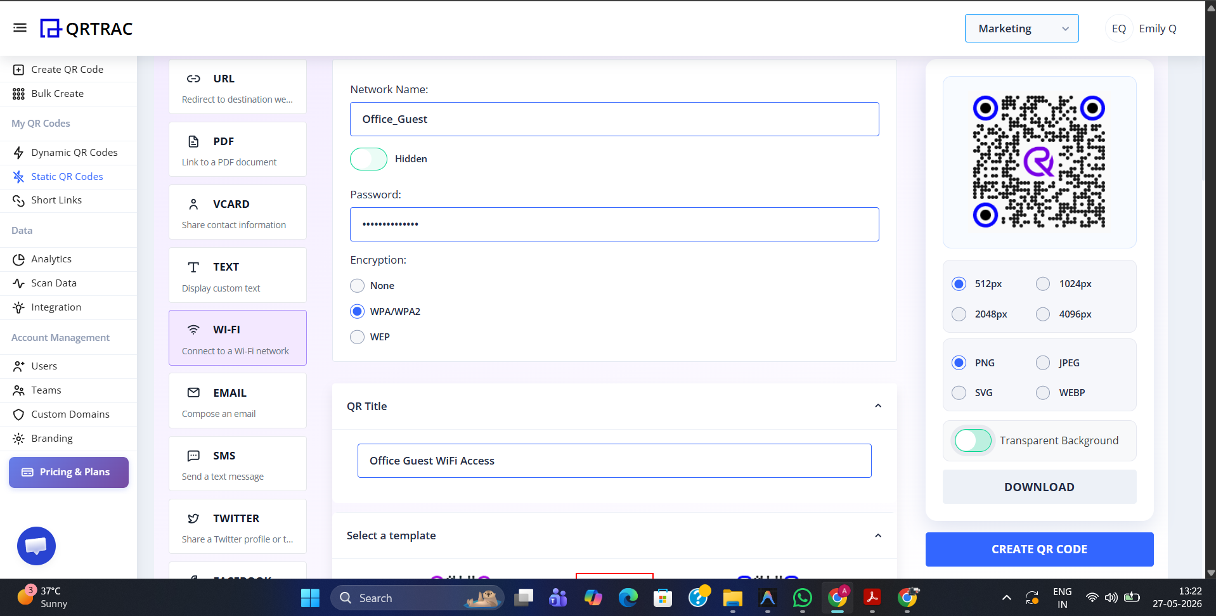
Task: Select the SMS message icon
Action: coord(193,456)
